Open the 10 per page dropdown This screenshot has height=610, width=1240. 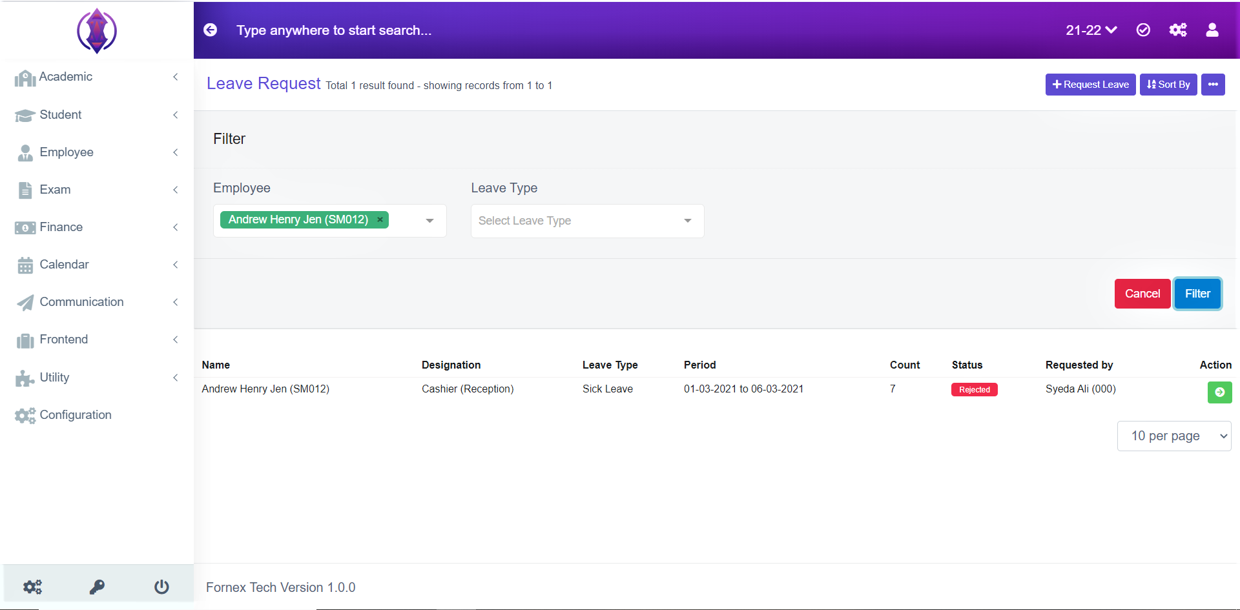click(x=1174, y=436)
